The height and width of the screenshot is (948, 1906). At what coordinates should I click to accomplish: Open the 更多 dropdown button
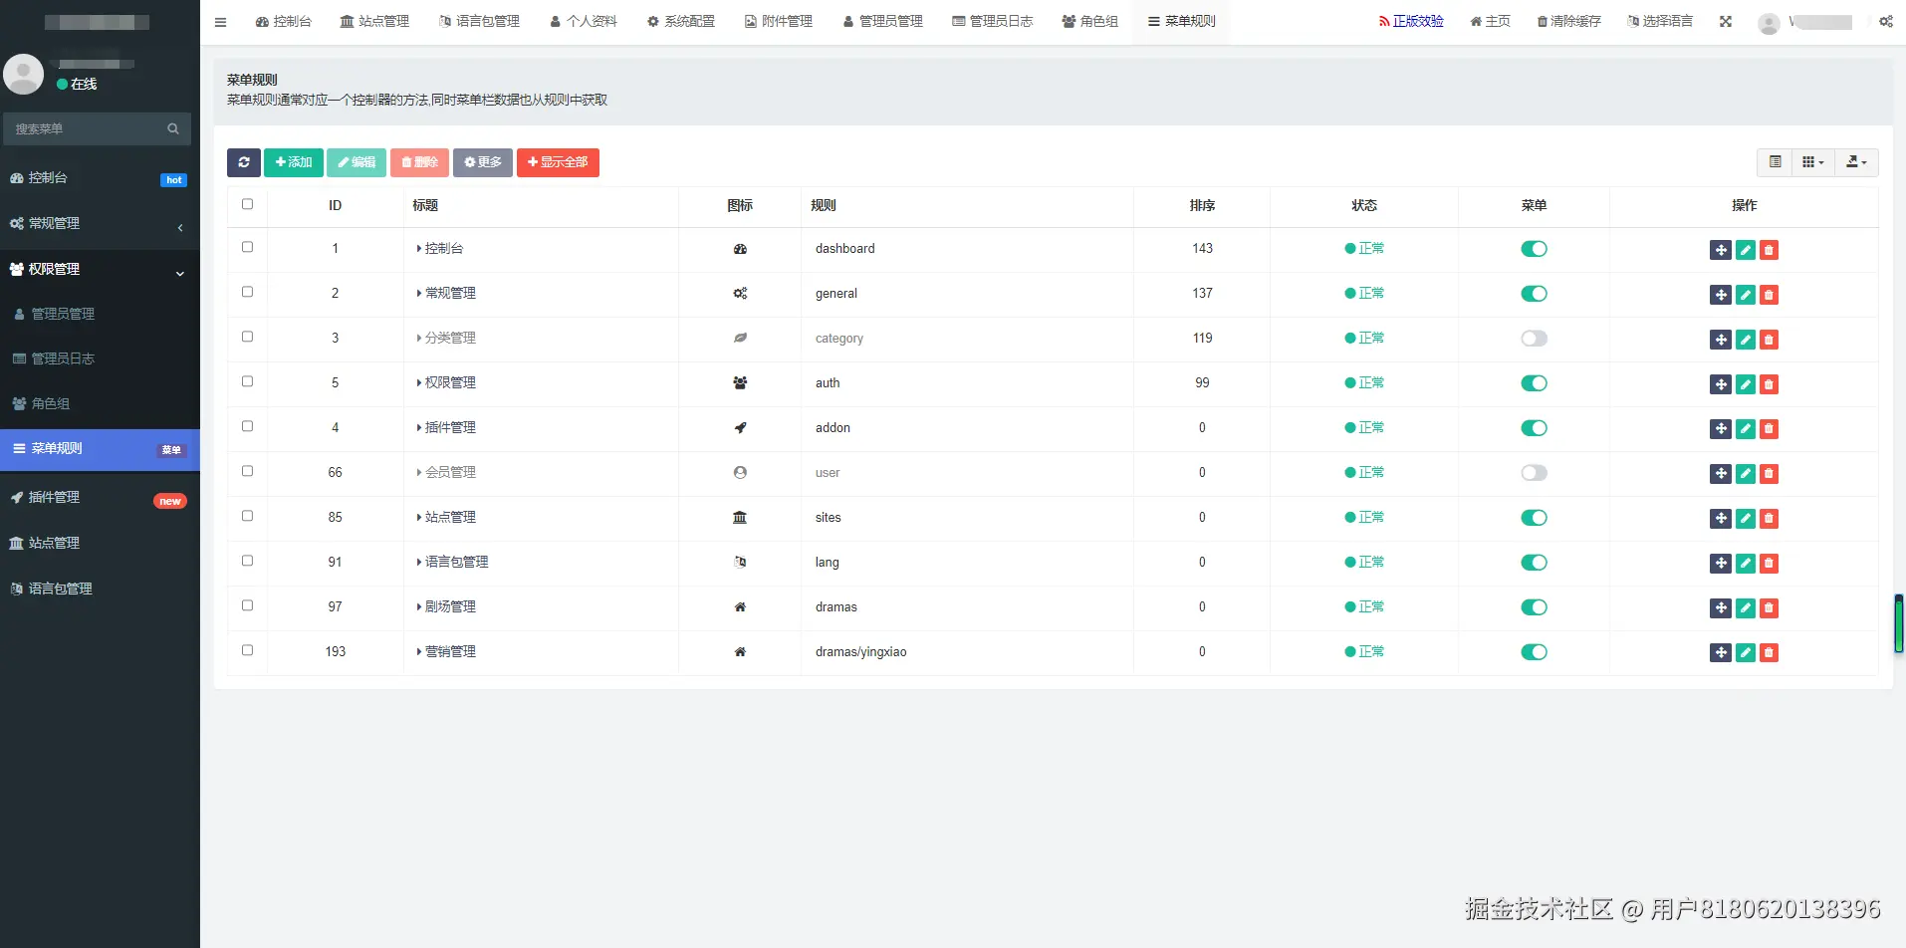point(483,162)
